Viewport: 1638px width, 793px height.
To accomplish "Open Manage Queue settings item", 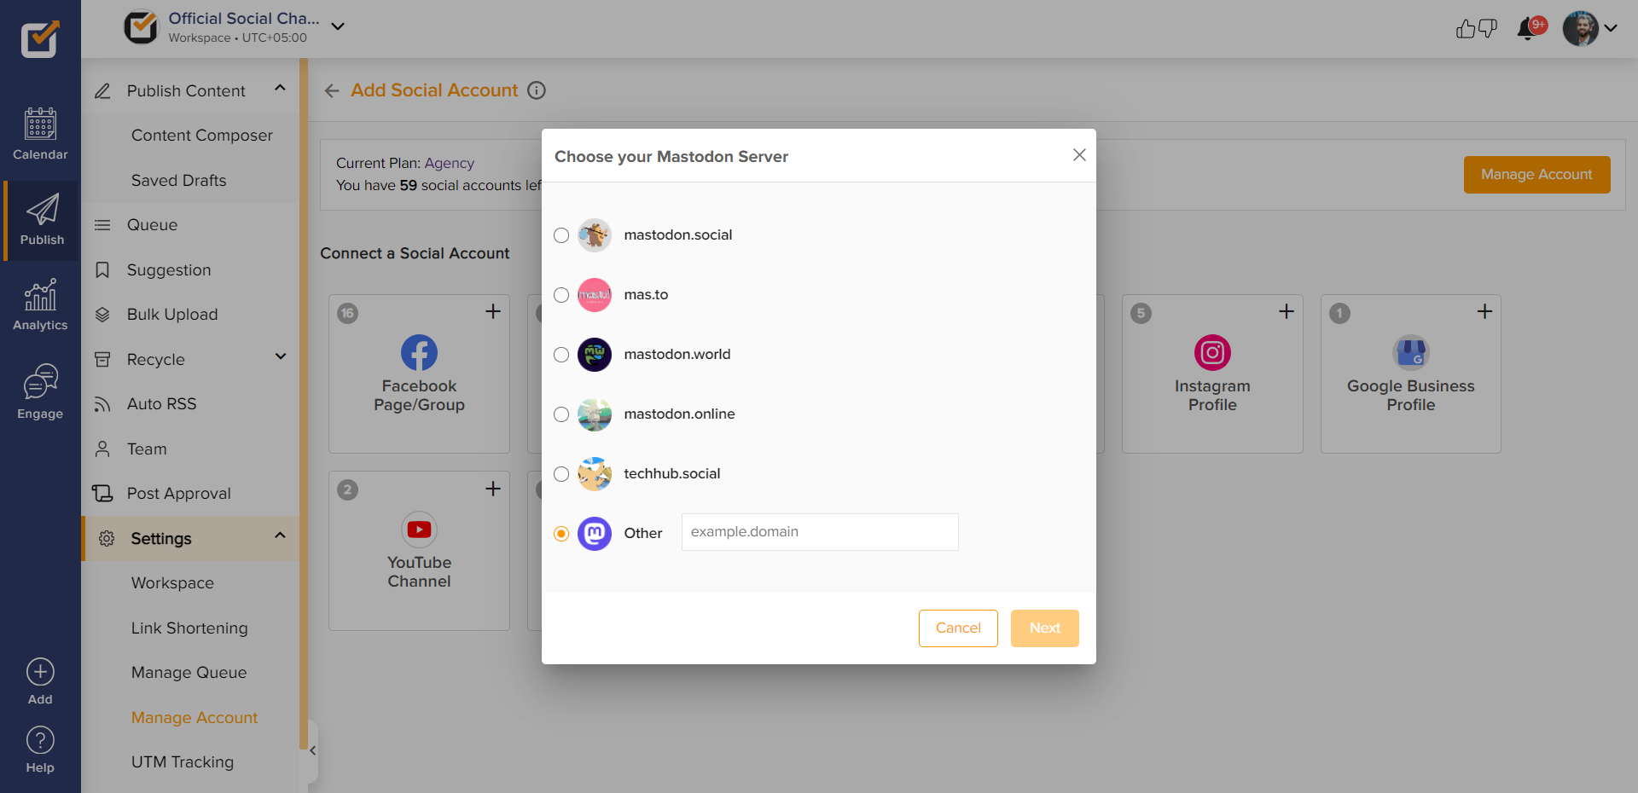I will (189, 673).
